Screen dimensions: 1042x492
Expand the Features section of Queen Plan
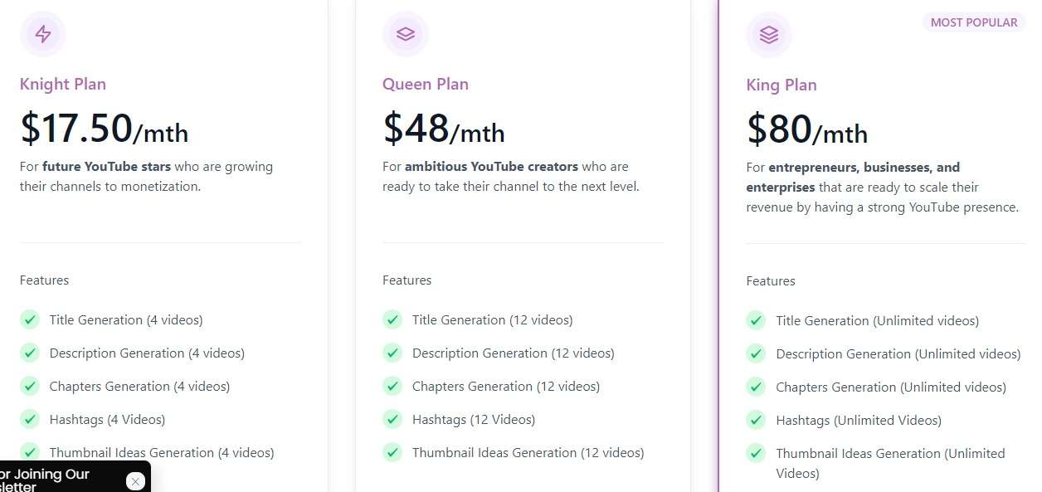click(x=407, y=280)
